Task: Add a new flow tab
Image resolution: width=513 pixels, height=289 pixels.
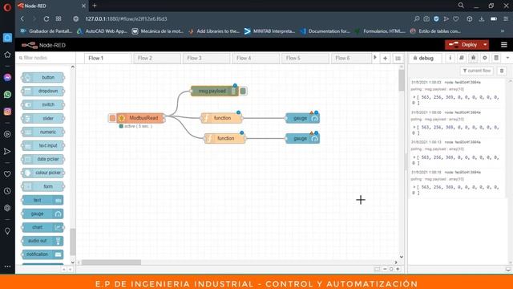Action: (385, 58)
